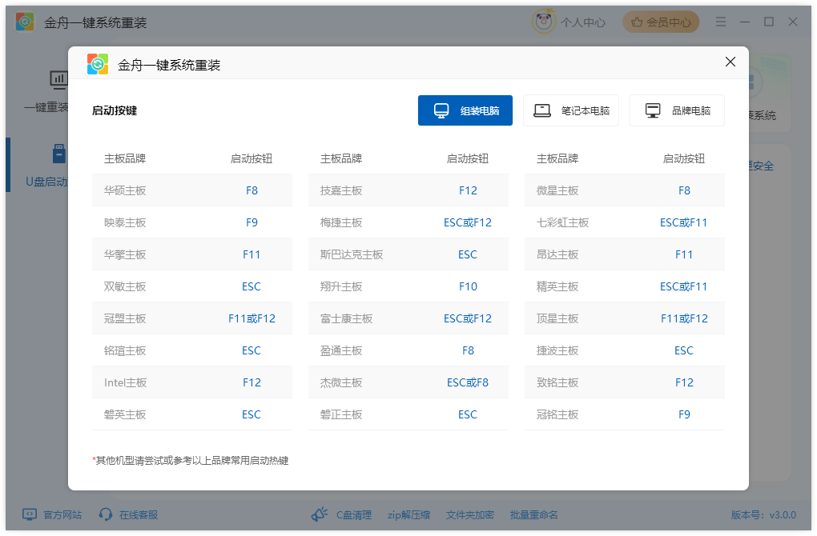The image size is (817, 536).
Task: Open 在线客服 support link
Action: [138, 514]
